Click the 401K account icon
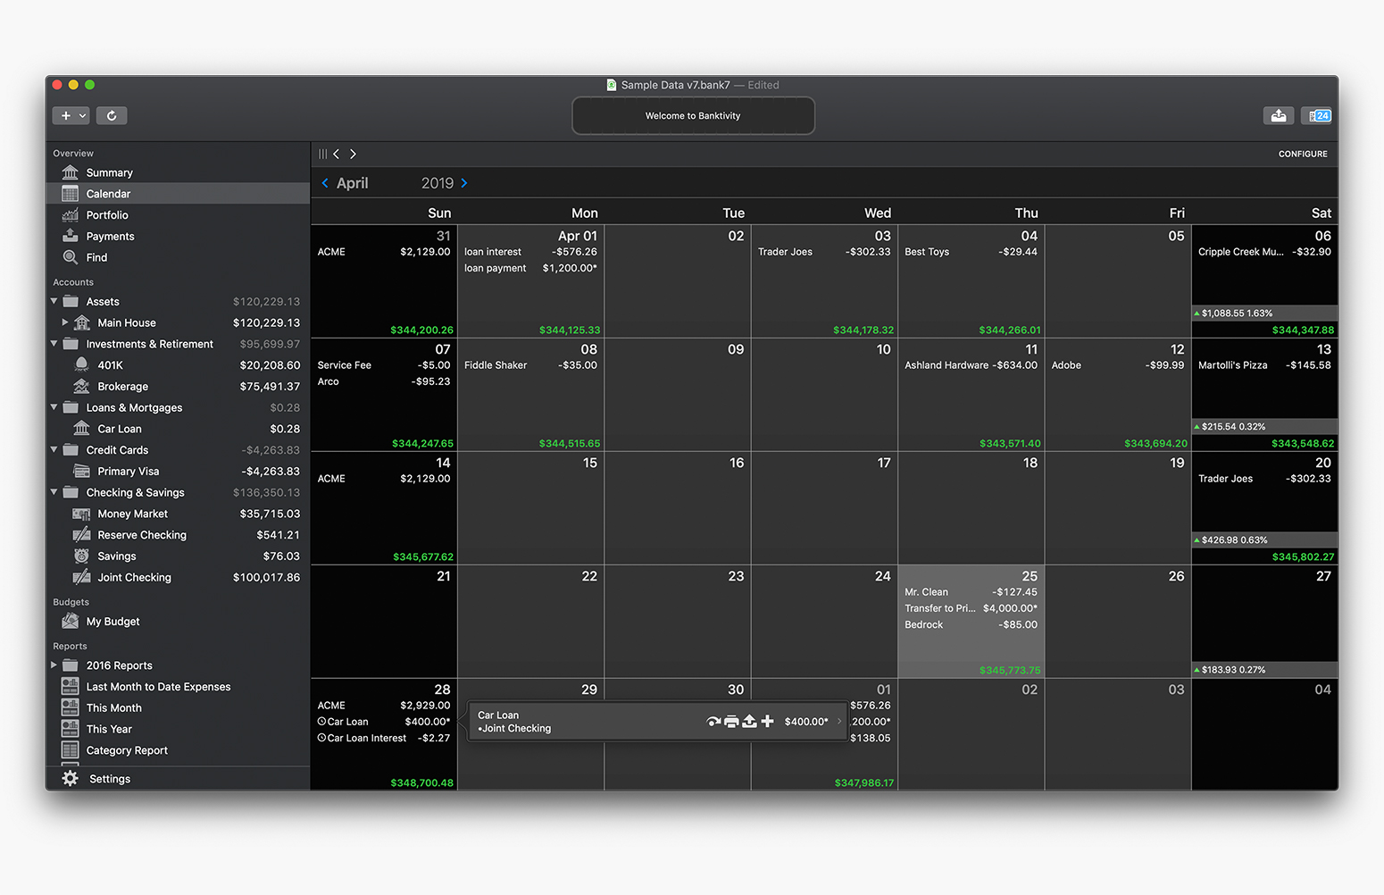Viewport: 1384px width, 895px height. click(81, 364)
